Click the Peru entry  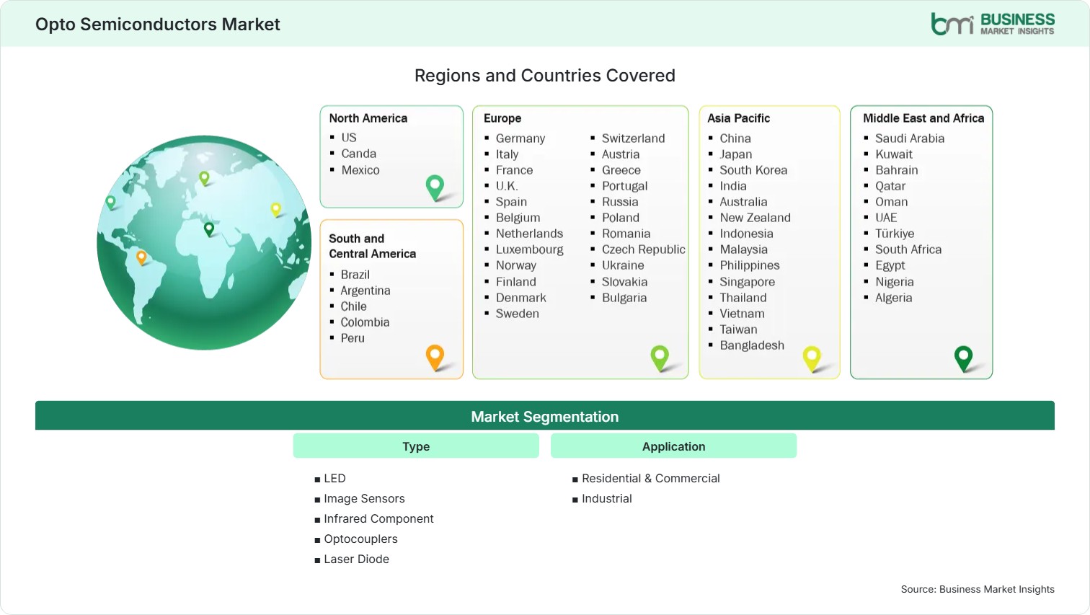click(353, 338)
